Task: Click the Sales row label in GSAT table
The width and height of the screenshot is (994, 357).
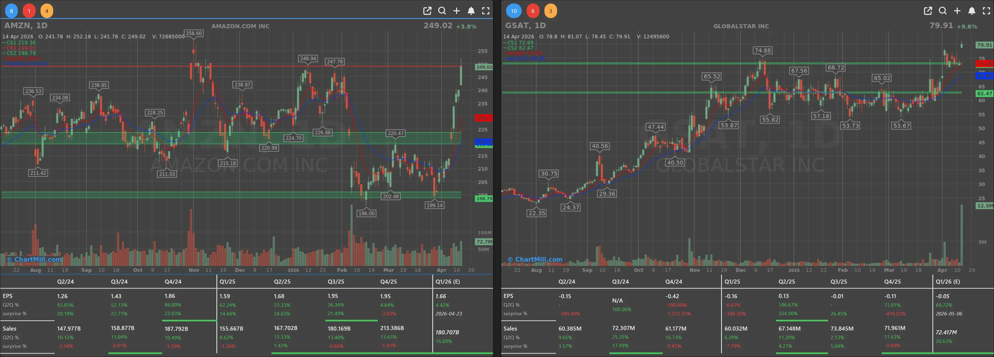Action: click(x=510, y=328)
